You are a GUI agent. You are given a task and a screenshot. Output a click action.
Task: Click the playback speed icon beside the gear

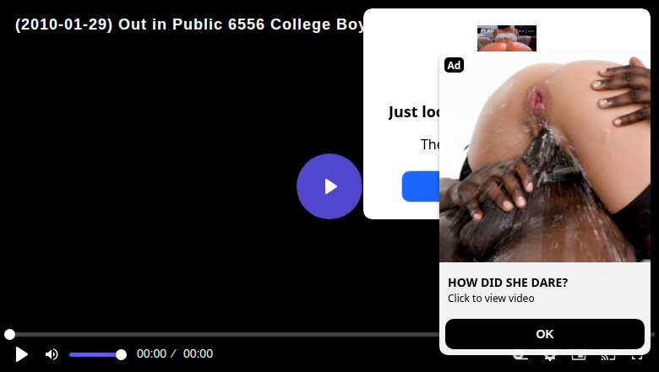tap(520, 357)
